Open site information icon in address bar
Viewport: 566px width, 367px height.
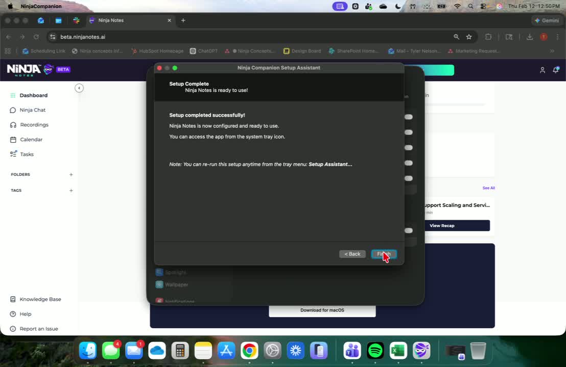click(53, 37)
